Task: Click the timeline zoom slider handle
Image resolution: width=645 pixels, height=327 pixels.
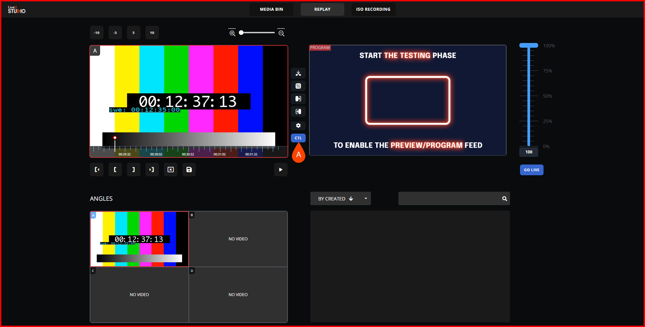Action: point(241,33)
